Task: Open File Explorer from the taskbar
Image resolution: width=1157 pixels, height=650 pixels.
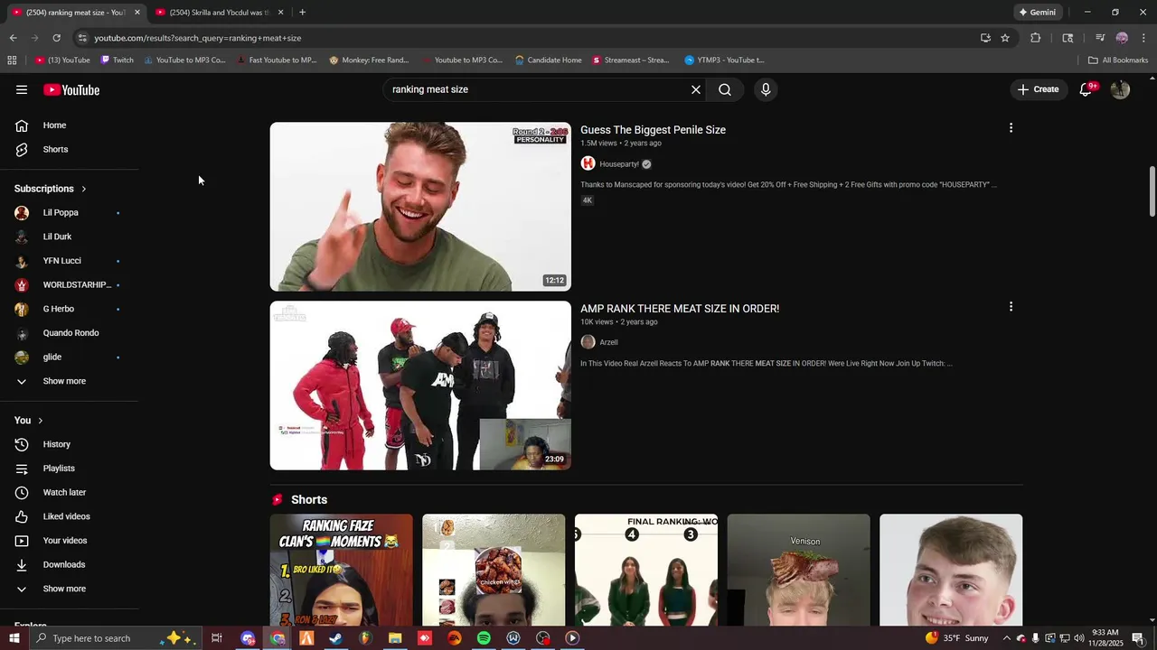Action: (395, 638)
